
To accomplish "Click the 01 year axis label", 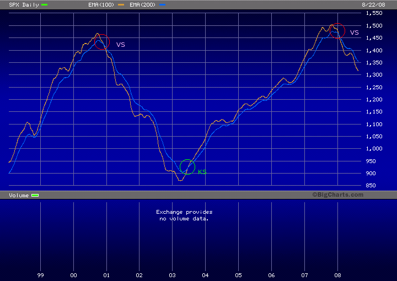I will coord(106,275).
